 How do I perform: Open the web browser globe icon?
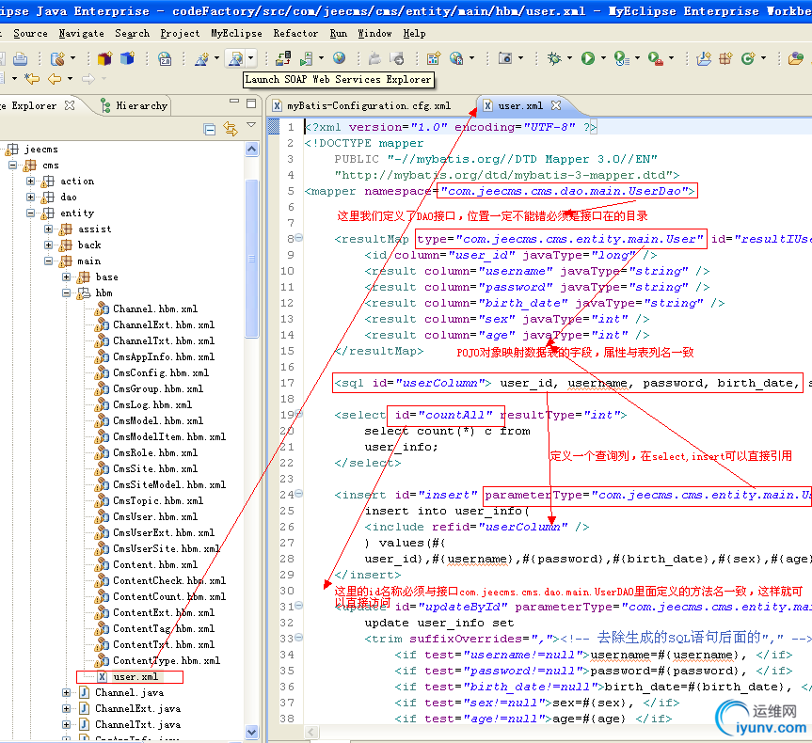click(339, 58)
